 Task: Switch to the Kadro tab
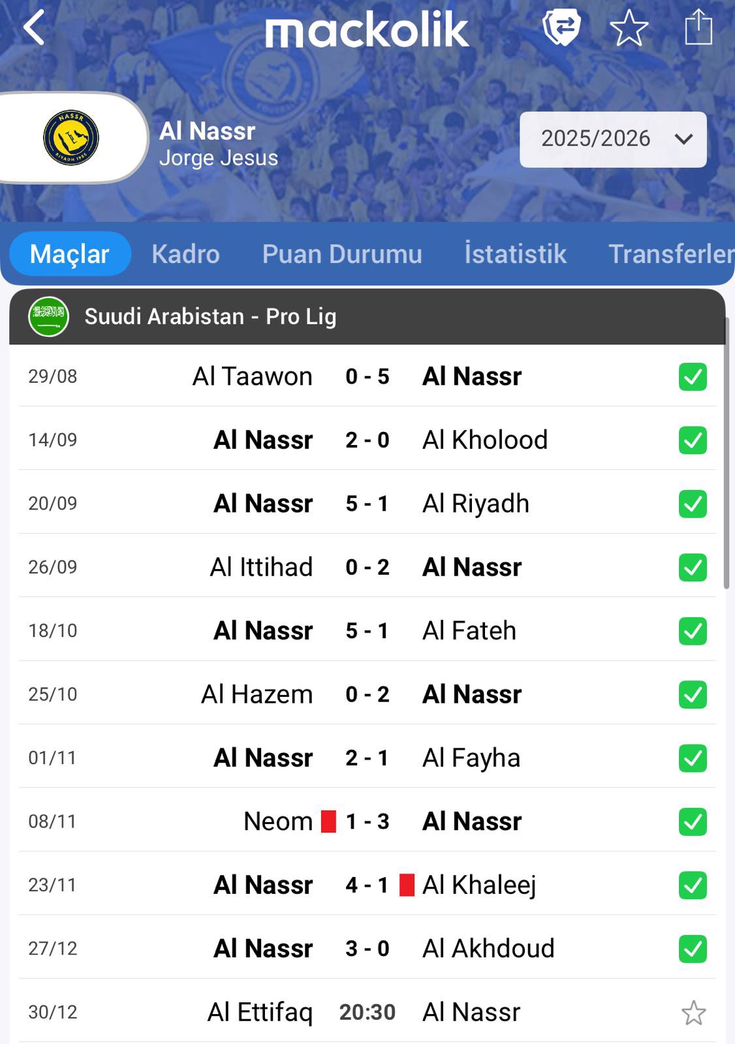[185, 254]
